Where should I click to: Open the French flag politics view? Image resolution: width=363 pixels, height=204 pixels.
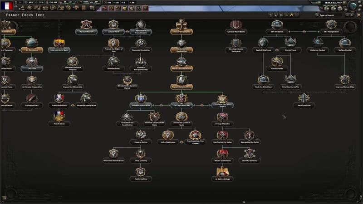(6, 5)
